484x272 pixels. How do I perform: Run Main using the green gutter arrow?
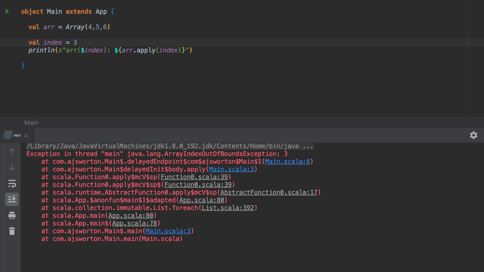pyautogui.click(x=7, y=12)
